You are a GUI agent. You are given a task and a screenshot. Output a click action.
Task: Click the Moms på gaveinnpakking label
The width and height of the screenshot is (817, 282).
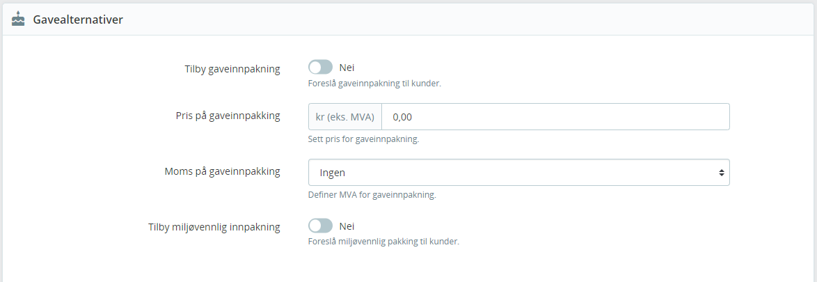point(222,171)
